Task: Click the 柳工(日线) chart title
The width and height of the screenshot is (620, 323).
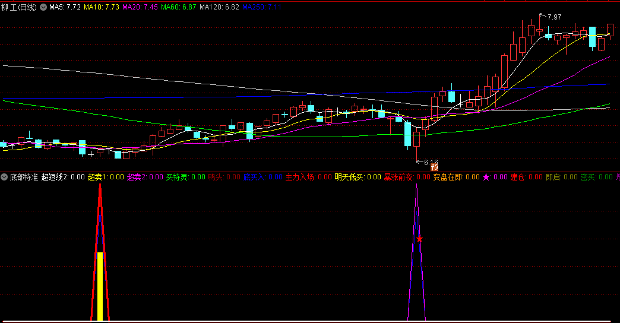Action: pyautogui.click(x=18, y=7)
